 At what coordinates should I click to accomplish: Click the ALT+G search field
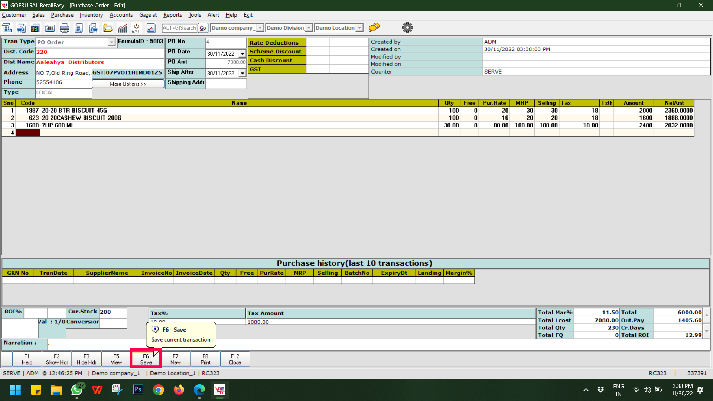tap(179, 28)
